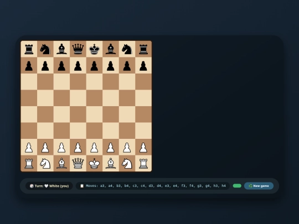Pick the white rook on a1
The image size is (299, 224).
point(29,163)
